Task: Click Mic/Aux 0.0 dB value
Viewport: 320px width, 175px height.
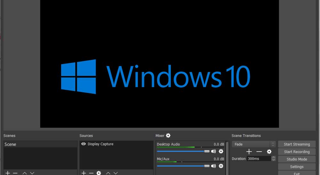Action: pyautogui.click(x=219, y=159)
